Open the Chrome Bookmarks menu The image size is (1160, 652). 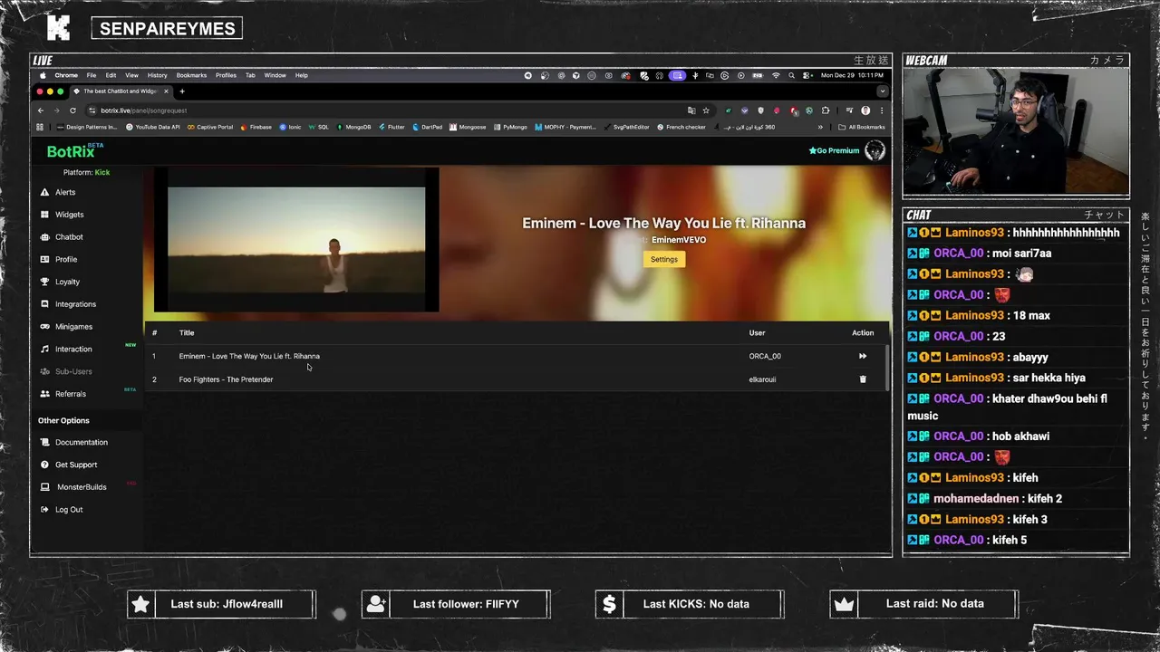pos(191,75)
